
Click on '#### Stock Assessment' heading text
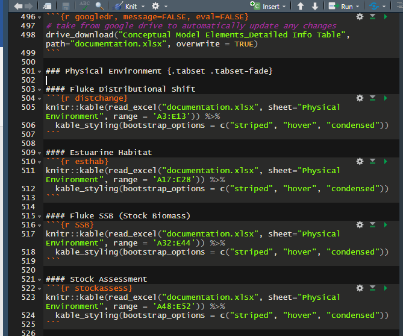[x=96, y=279]
